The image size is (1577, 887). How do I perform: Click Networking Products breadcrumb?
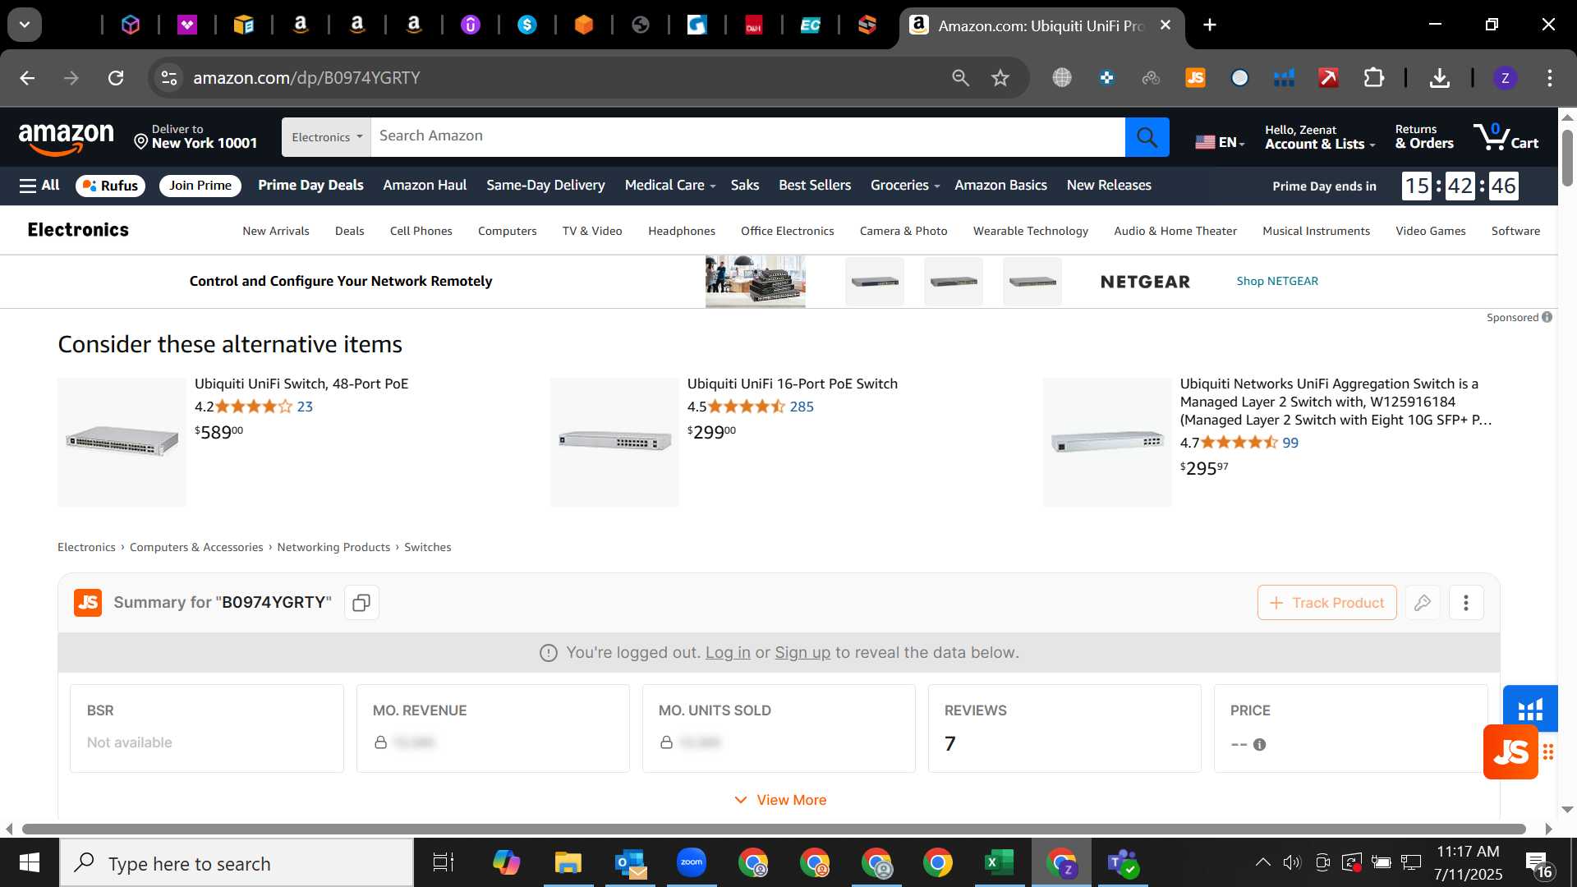333,548
